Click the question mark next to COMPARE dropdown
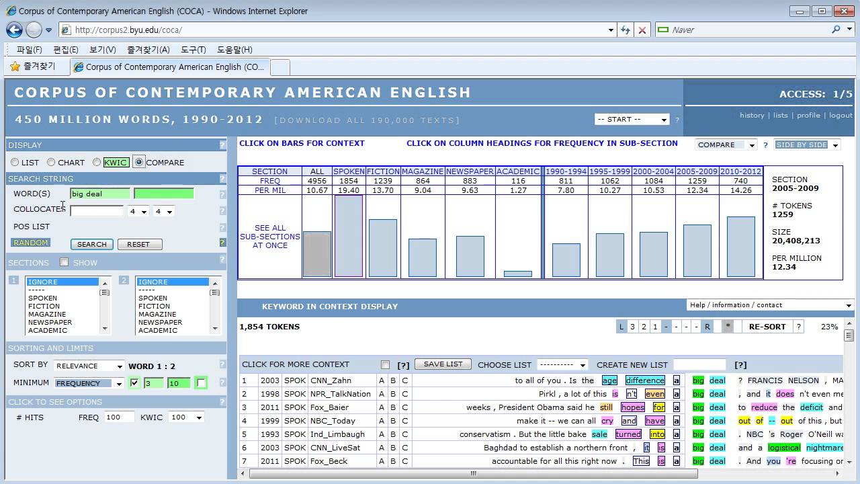Screen dimensions: 860x484 pos(765,145)
